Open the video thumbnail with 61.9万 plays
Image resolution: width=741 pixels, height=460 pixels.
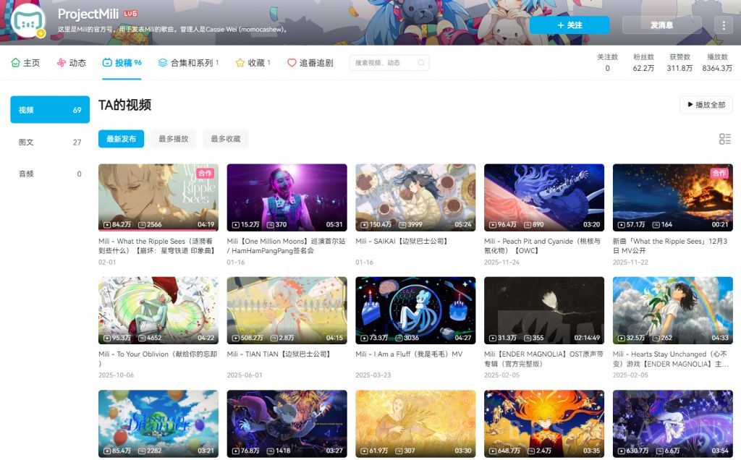[x=415, y=424]
